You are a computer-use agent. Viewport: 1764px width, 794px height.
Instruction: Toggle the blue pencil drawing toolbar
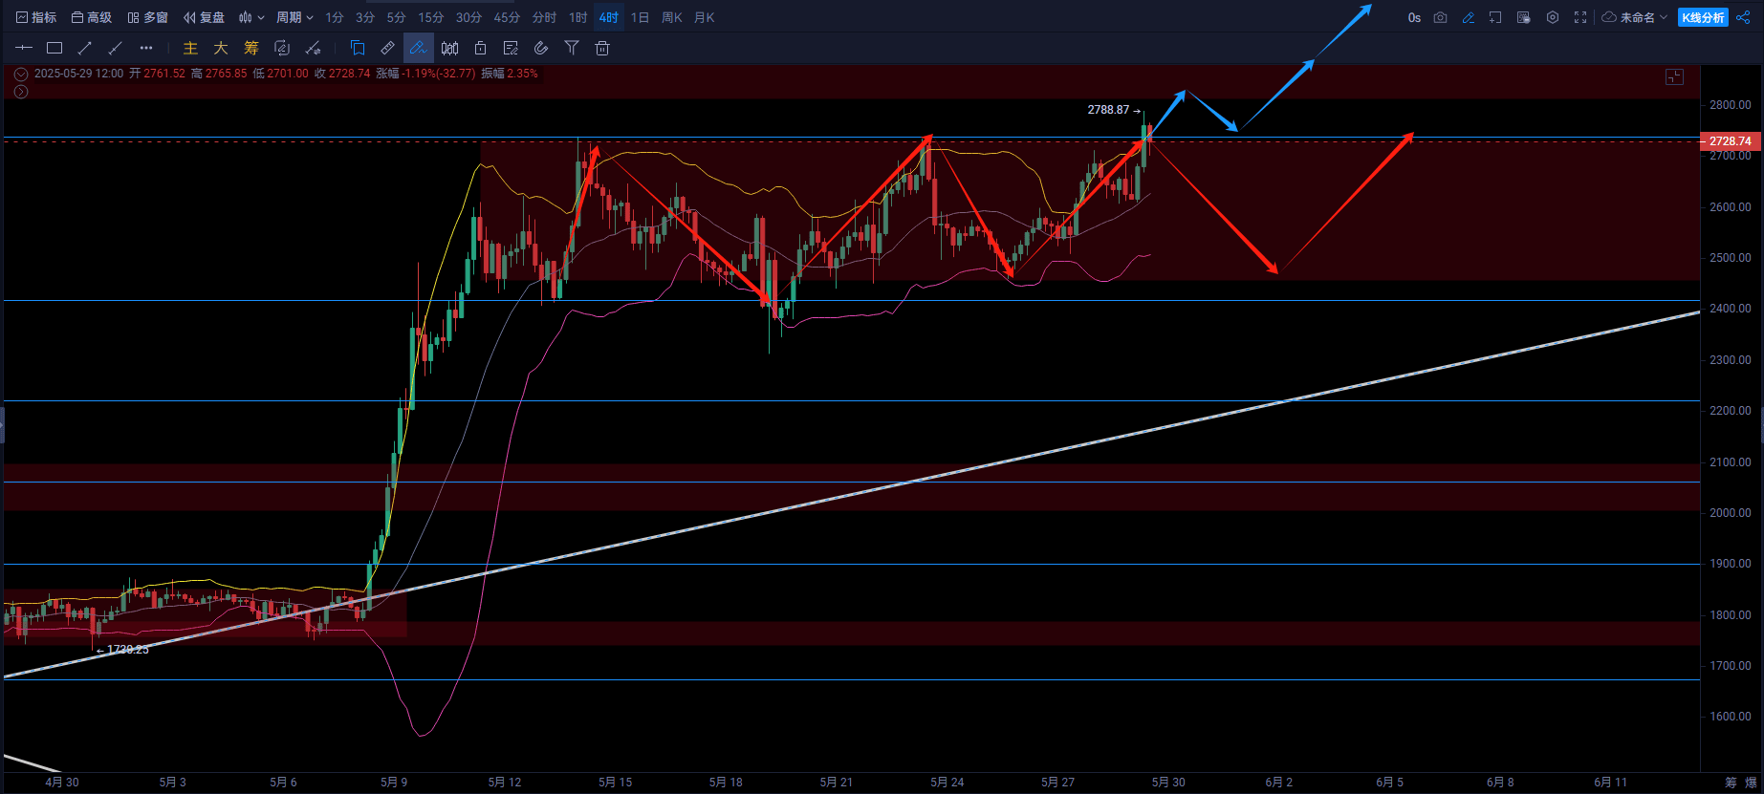coord(1469,17)
